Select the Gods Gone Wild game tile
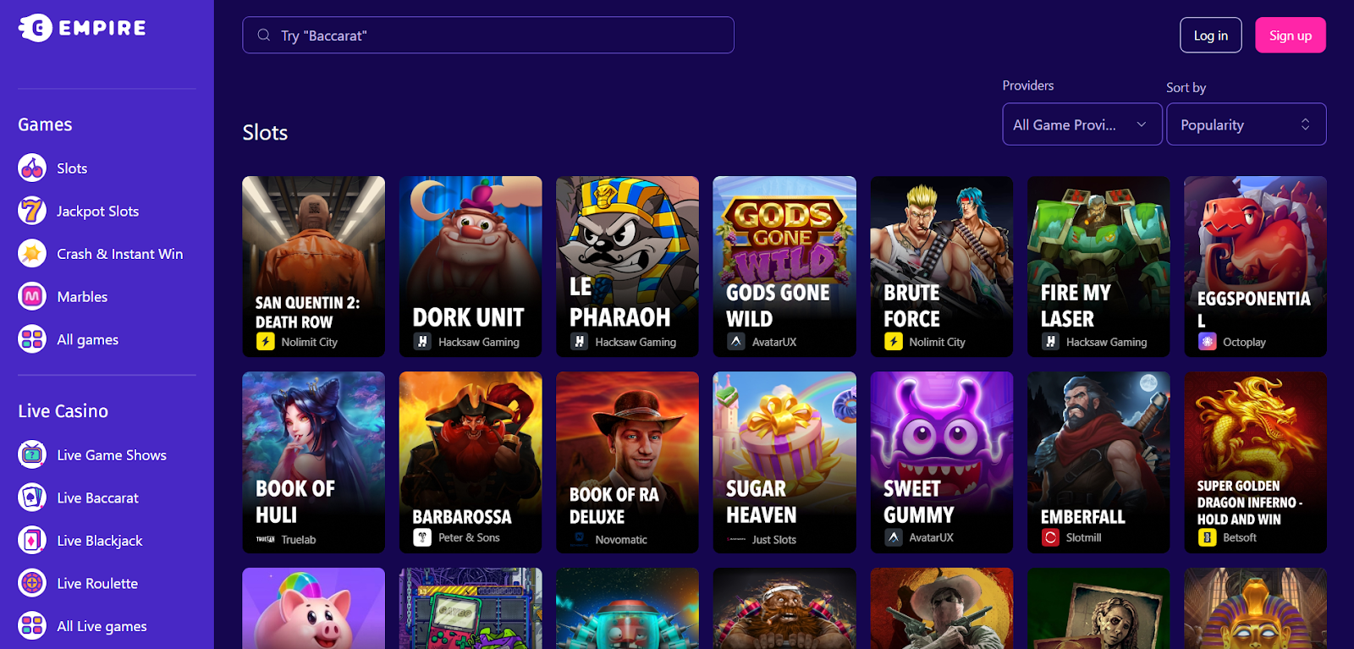The image size is (1354, 649). 784,267
